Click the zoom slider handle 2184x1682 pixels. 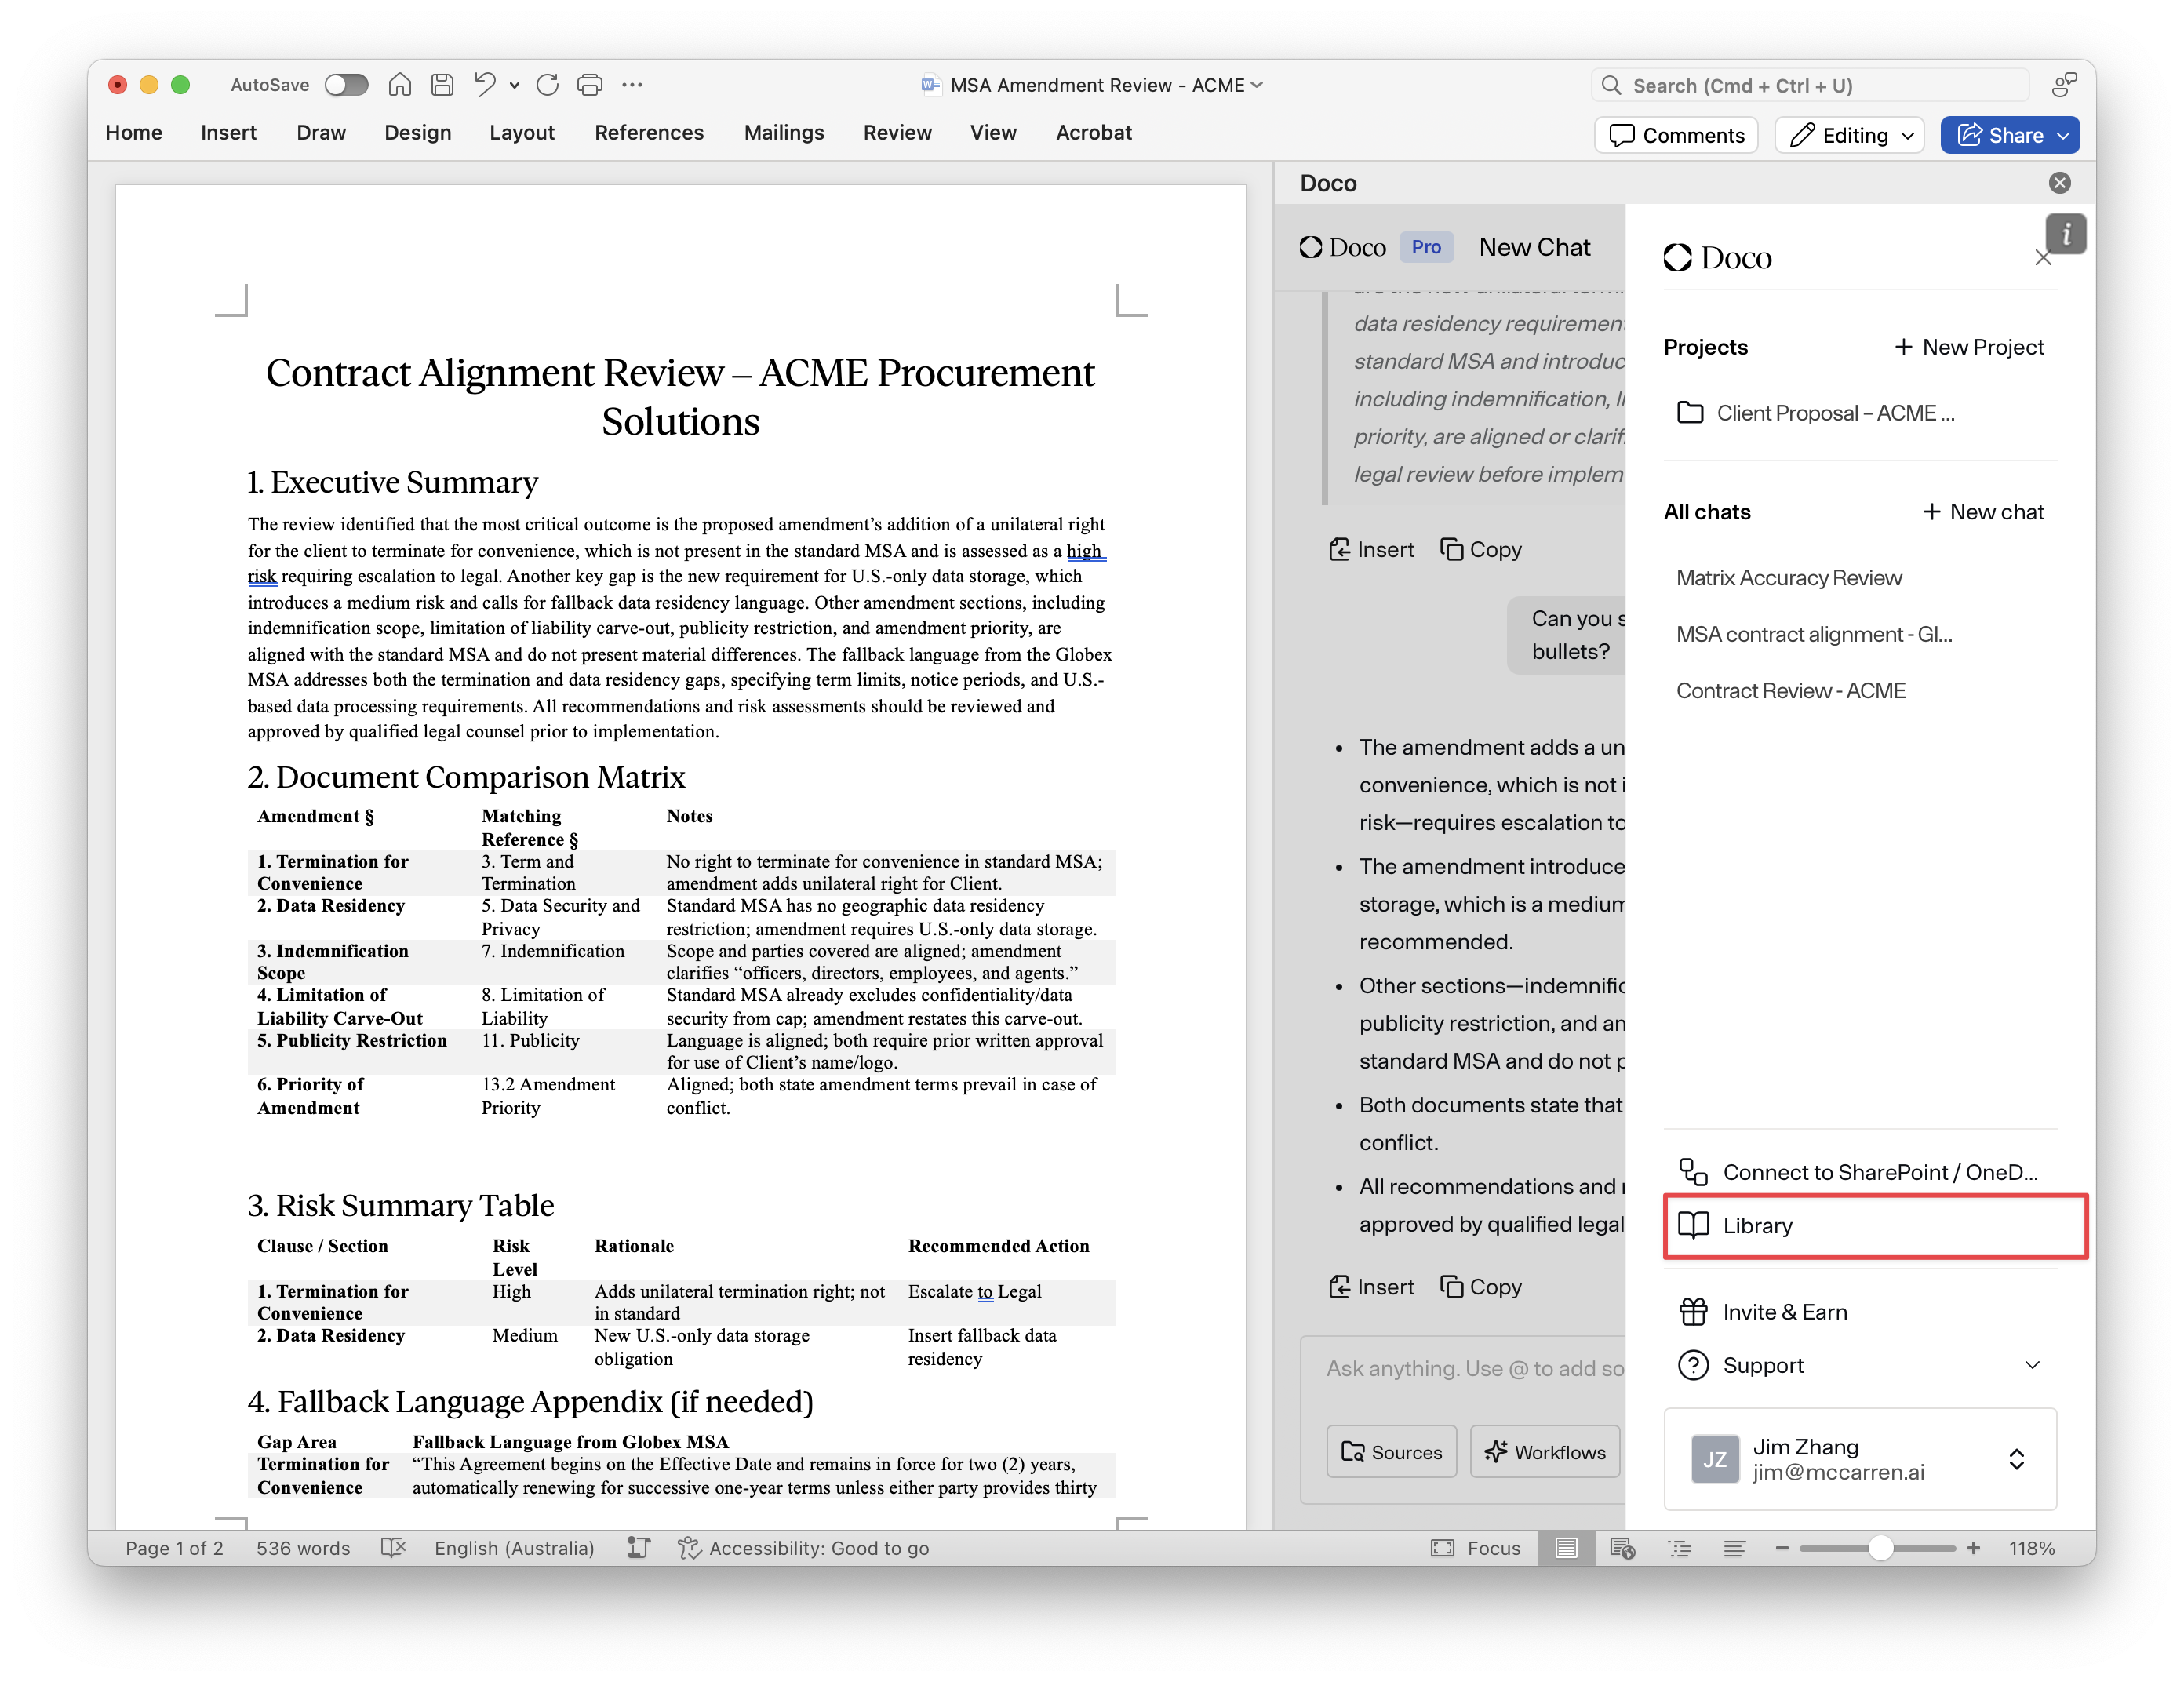pos(1880,1548)
